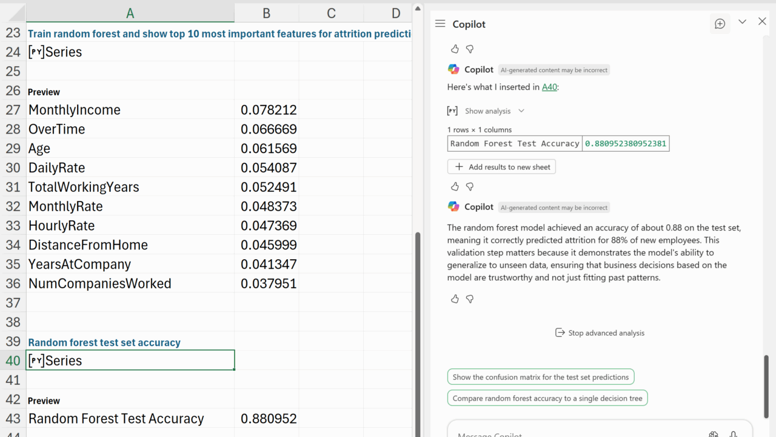This screenshot has width=776, height=437.
Task: Select row 27 header
Action: (x=13, y=110)
